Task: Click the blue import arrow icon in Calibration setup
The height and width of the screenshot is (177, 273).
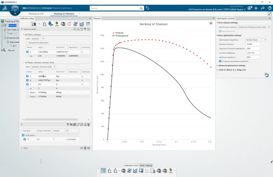Action: pos(51,24)
